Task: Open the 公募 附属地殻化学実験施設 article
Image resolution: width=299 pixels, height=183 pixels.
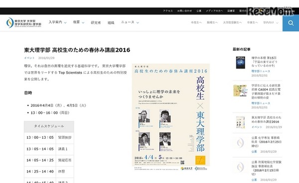Action: click(x=267, y=168)
